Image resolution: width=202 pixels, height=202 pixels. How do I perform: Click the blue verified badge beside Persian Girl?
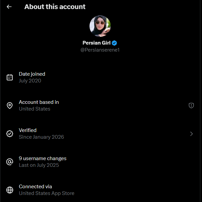click(x=114, y=43)
